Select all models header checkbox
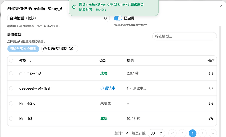 [11, 60]
